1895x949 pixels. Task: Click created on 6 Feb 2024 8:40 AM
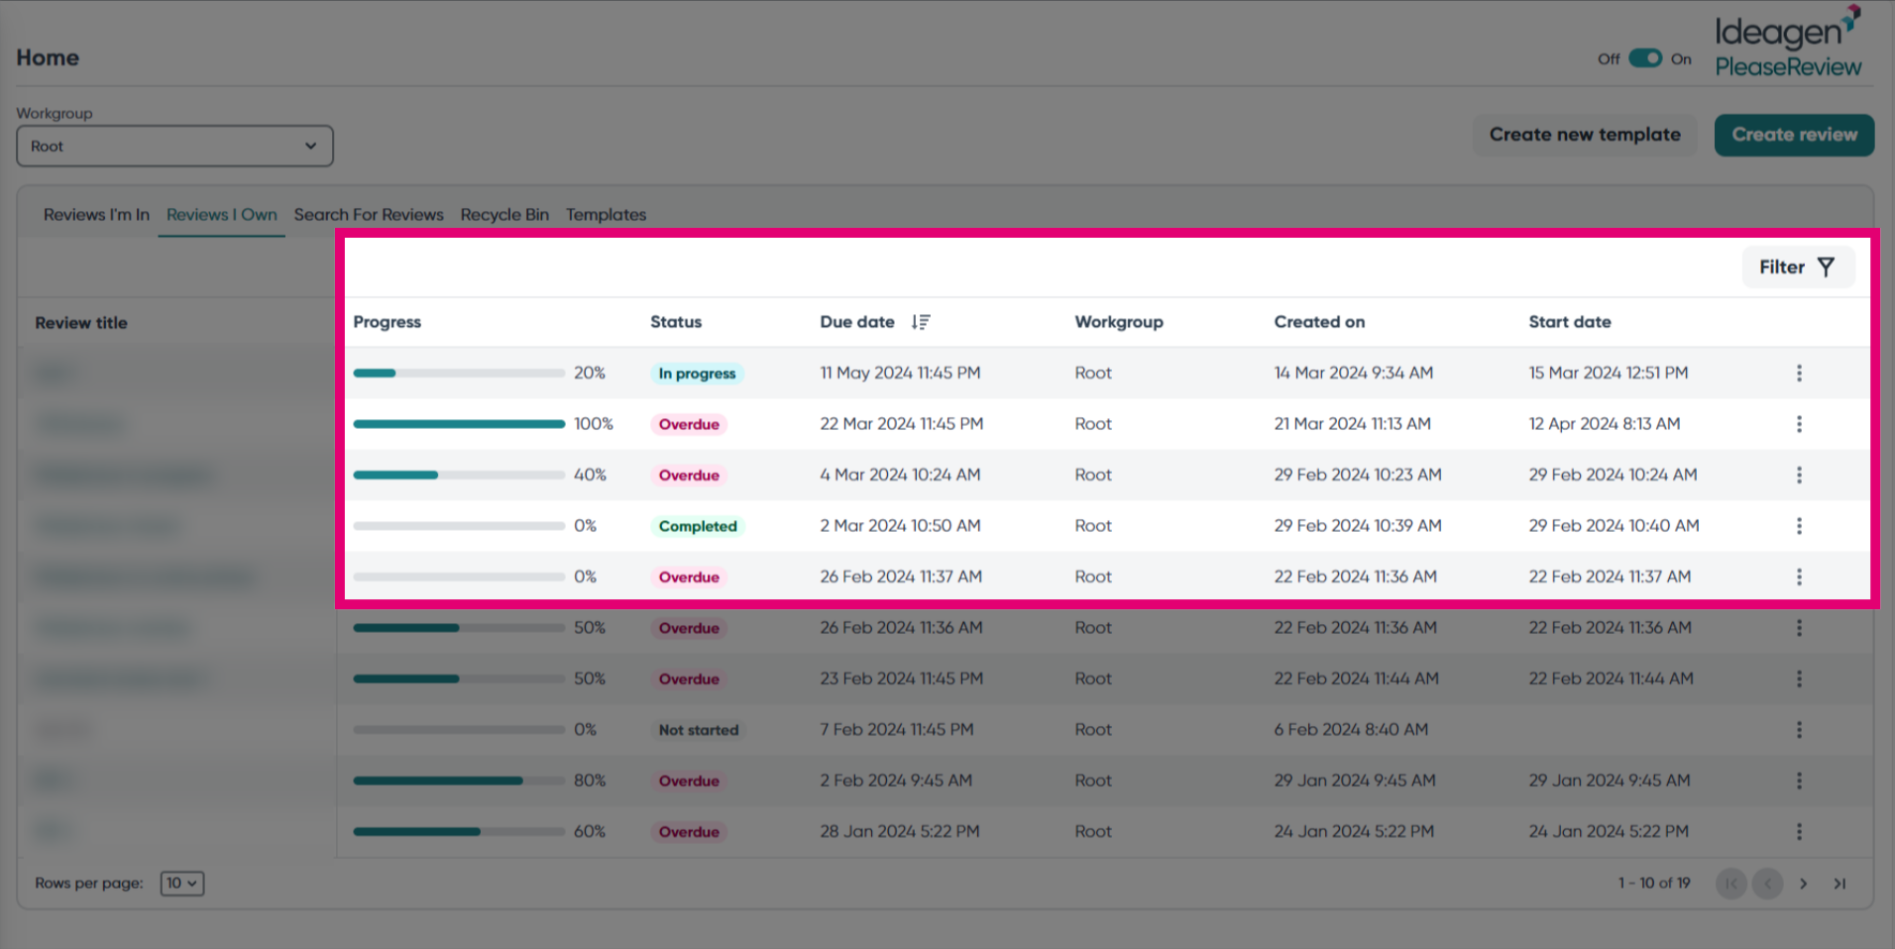(1351, 730)
